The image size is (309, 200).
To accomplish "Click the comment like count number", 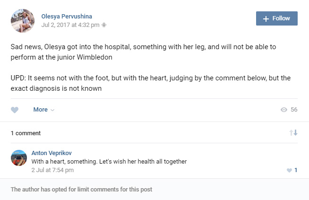I will pos(296,170).
